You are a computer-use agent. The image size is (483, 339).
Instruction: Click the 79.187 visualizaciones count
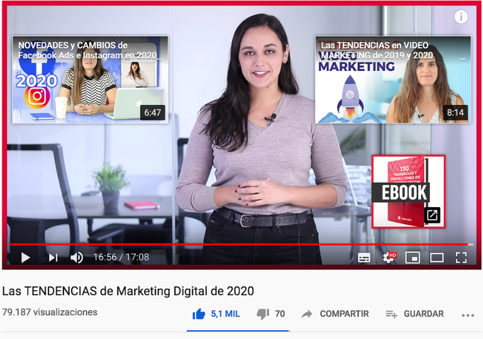pyautogui.click(x=50, y=312)
